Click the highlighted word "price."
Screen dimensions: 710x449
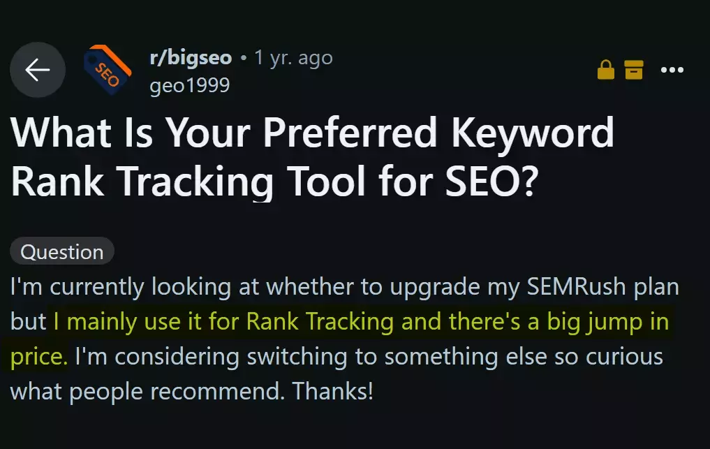tap(39, 356)
